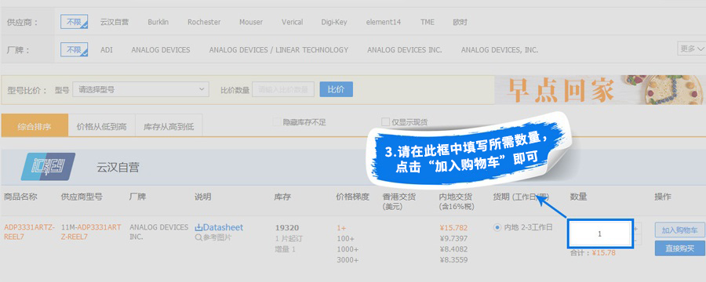Image resolution: width=706 pixels, height=282 pixels.
Task: Sort by 库存从高到低
Action: coord(169,126)
